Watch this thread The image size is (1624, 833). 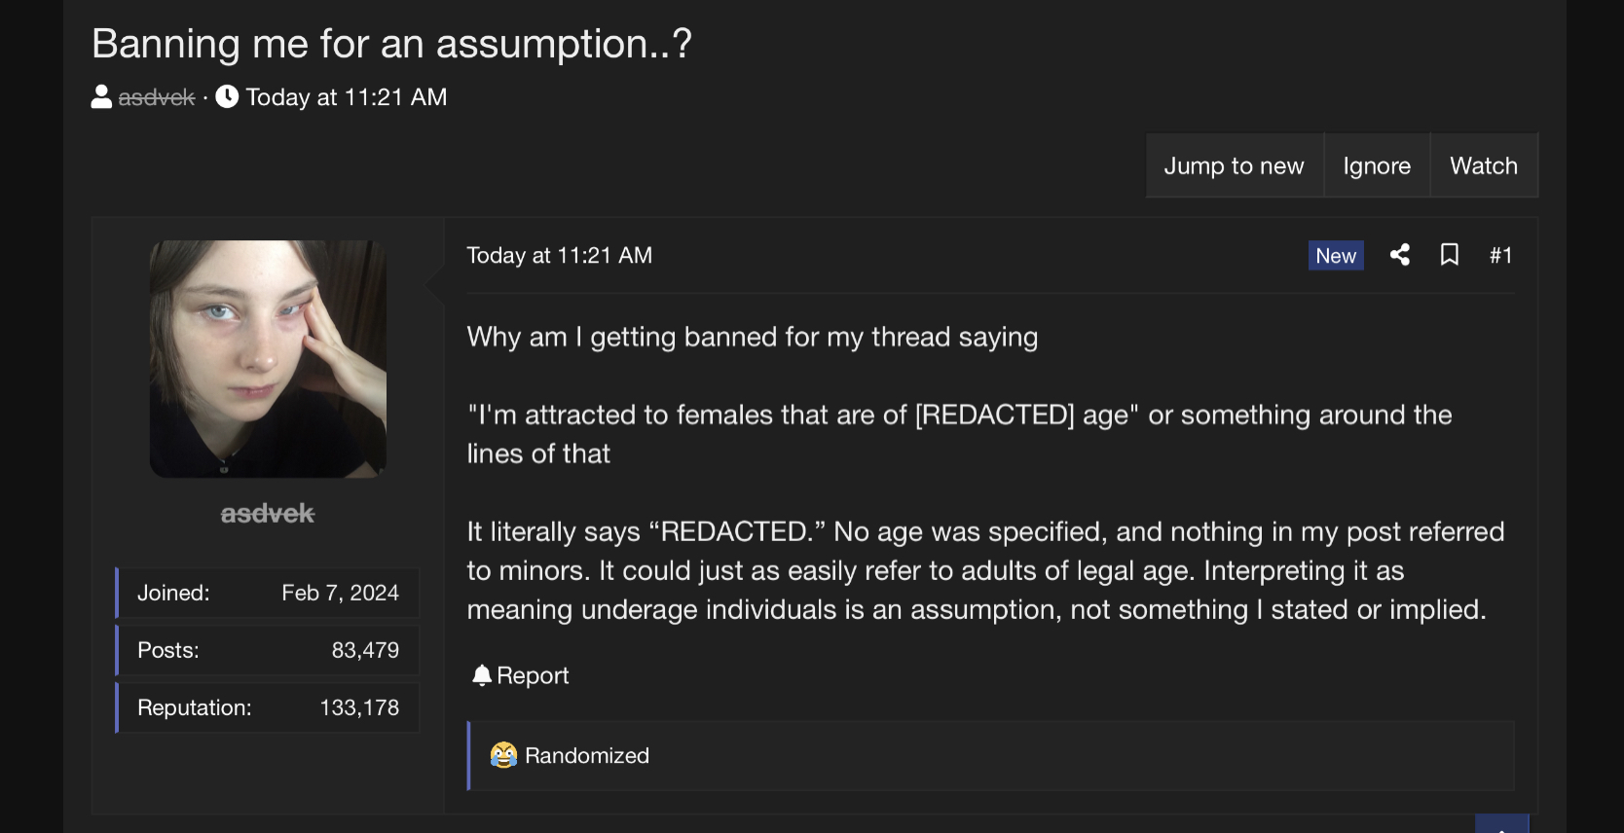click(x=1483, y=166)
